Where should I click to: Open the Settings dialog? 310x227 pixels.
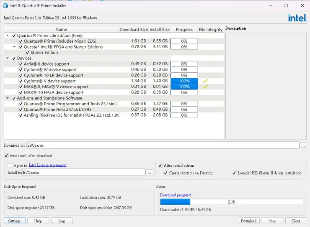[x=14, y=221]
